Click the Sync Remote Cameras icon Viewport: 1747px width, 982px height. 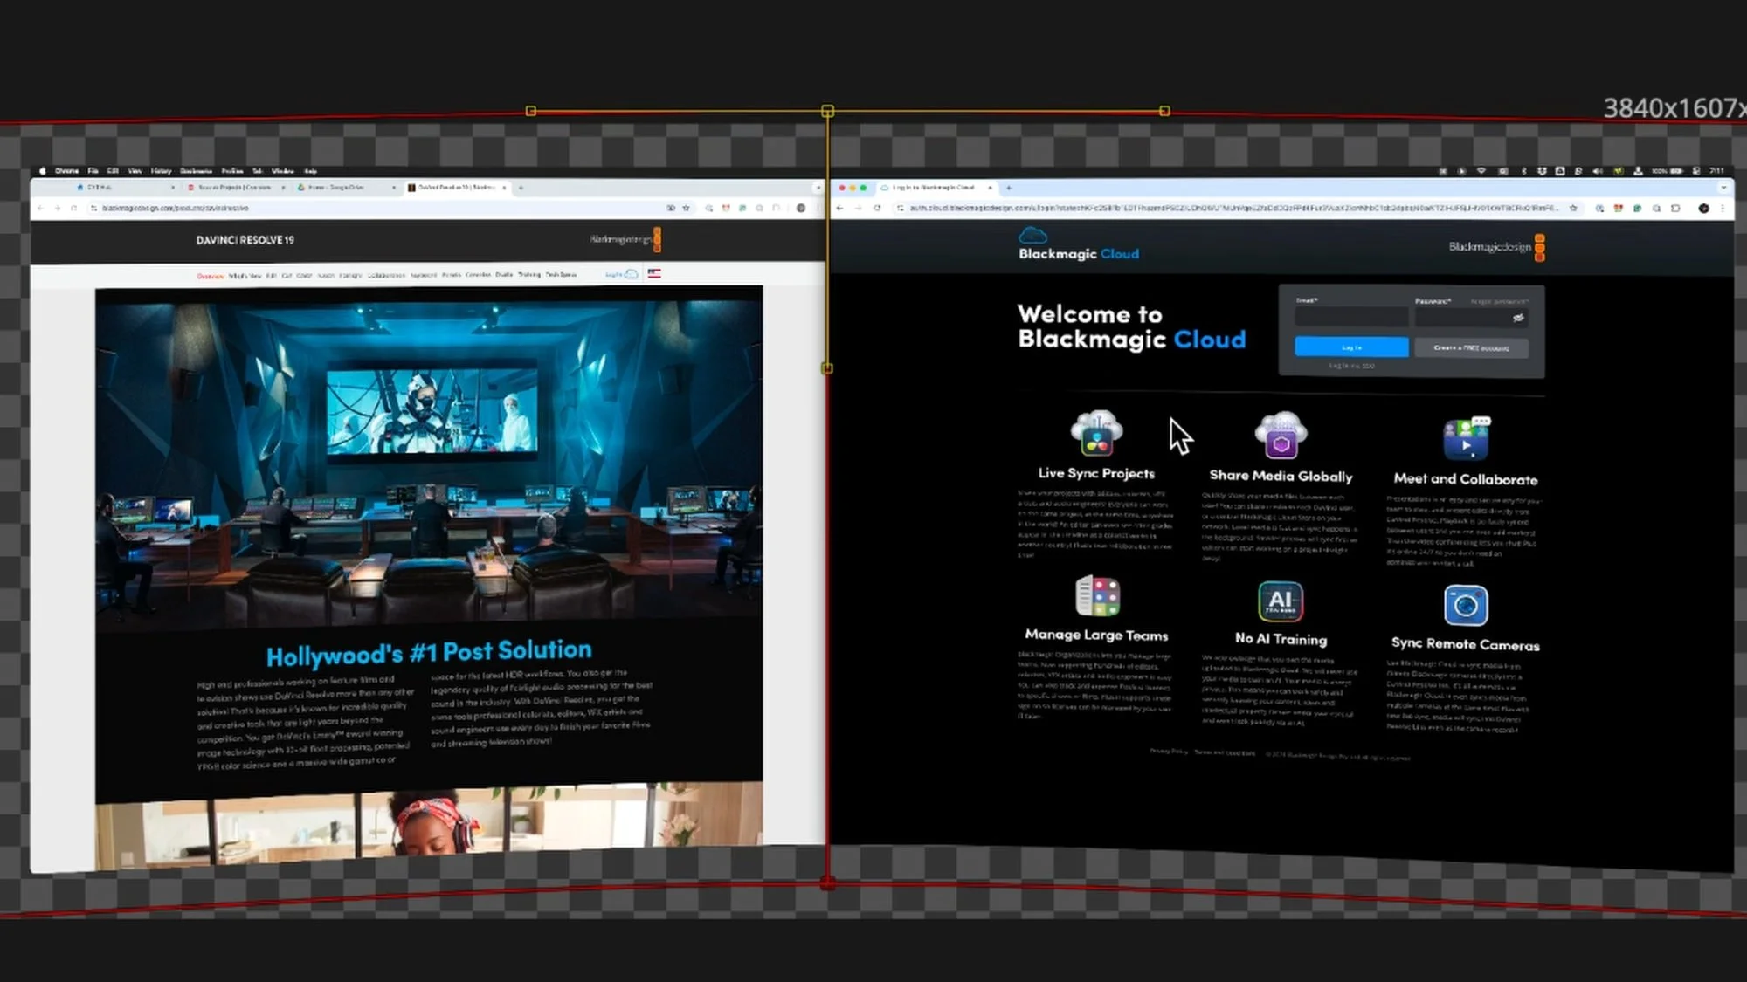point(1465,605)
